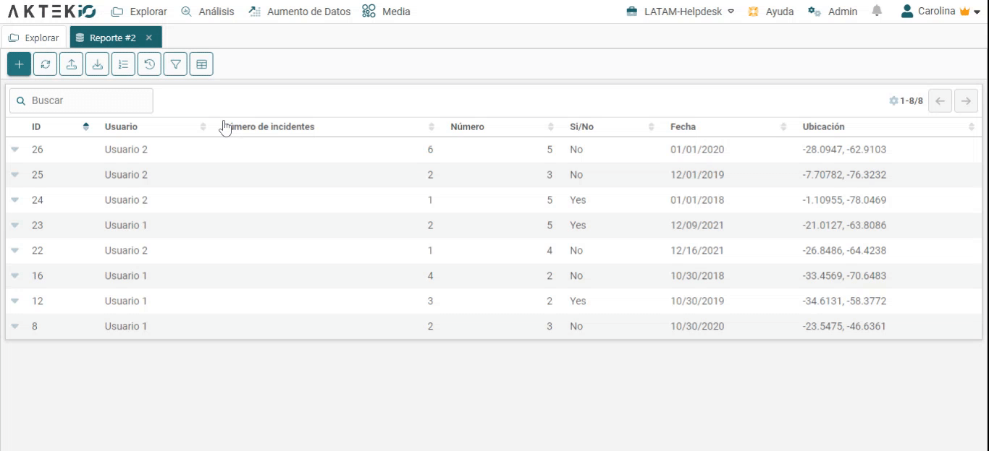The image size is (989, 451).
Task: Open the filter funnel tool
Action: 175,64
